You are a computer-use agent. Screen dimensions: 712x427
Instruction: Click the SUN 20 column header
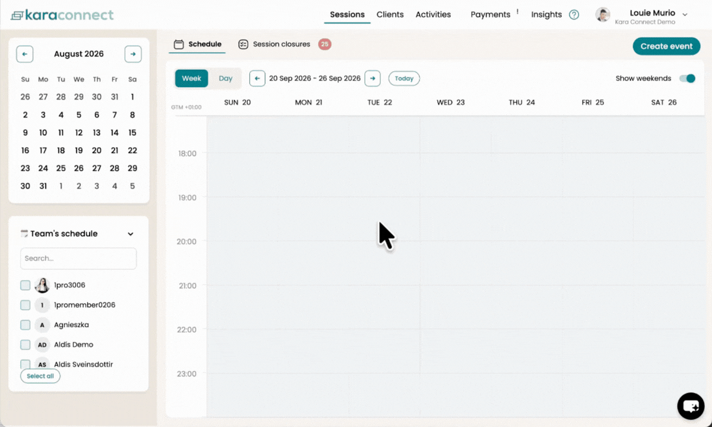click(x=237, y=103)
